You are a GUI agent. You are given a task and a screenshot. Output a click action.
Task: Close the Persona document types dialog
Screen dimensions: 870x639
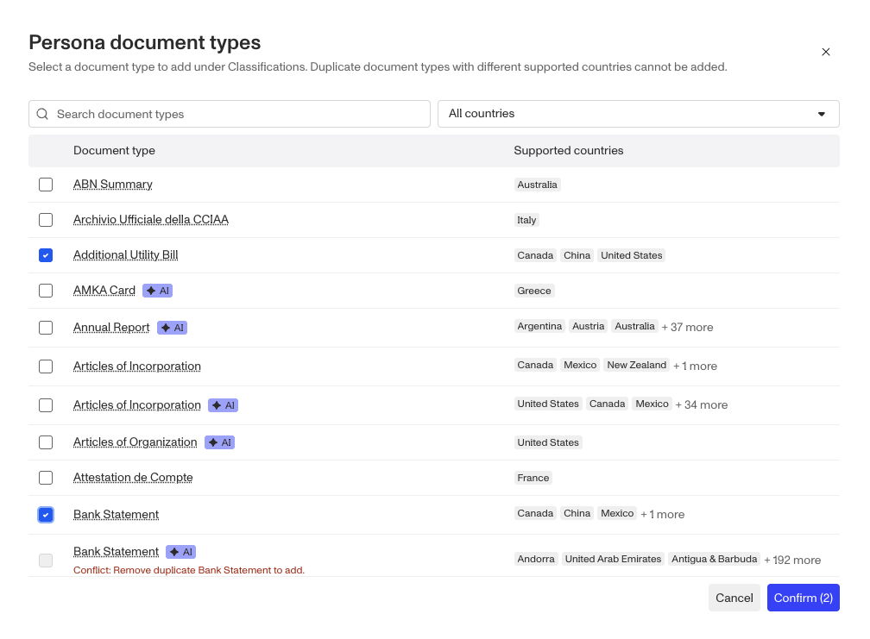[825, 52]
